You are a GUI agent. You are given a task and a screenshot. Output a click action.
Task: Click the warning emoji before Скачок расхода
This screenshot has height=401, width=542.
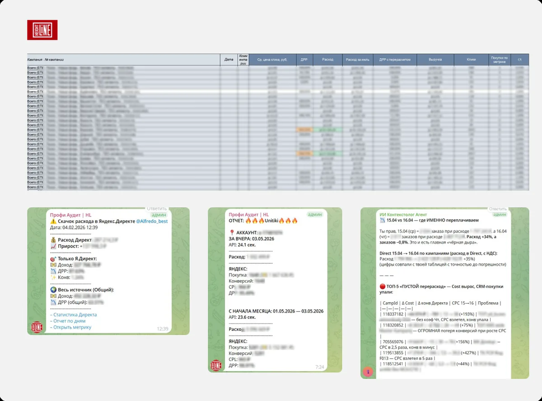53,221
